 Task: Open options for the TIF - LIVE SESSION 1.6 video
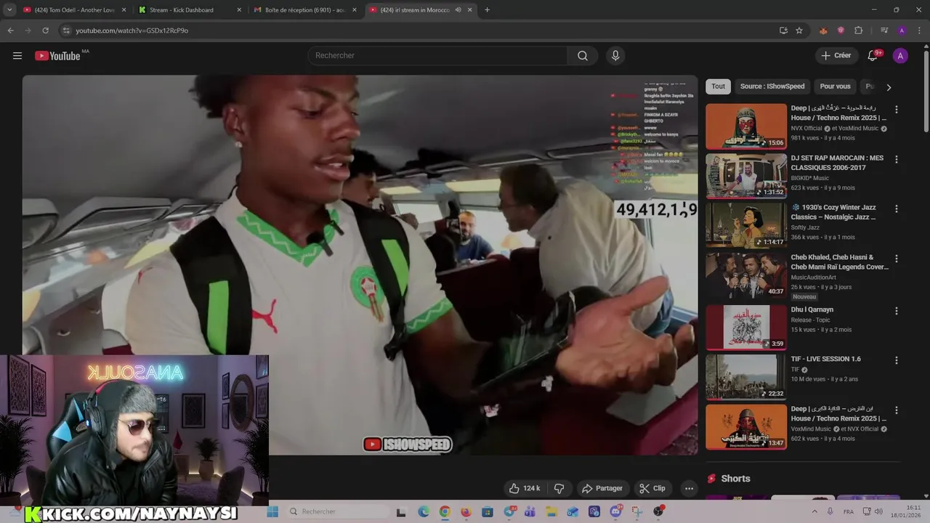[896, 360]
